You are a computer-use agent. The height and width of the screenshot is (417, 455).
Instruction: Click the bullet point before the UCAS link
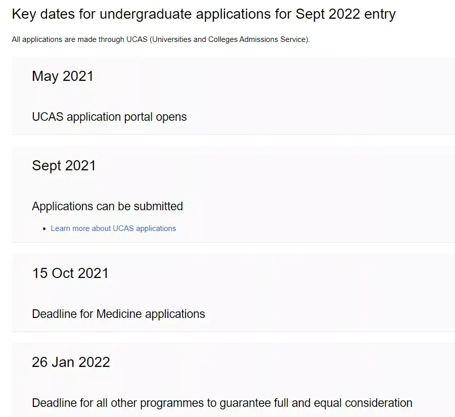coord(45,228)
